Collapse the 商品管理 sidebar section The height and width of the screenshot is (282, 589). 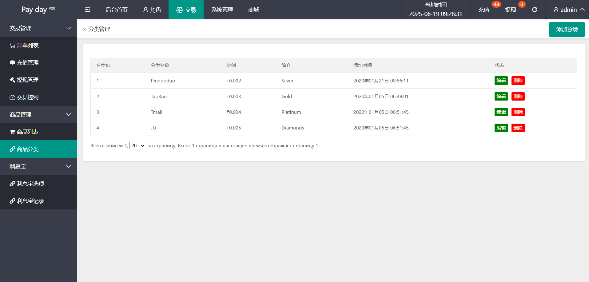click(38, 114)
